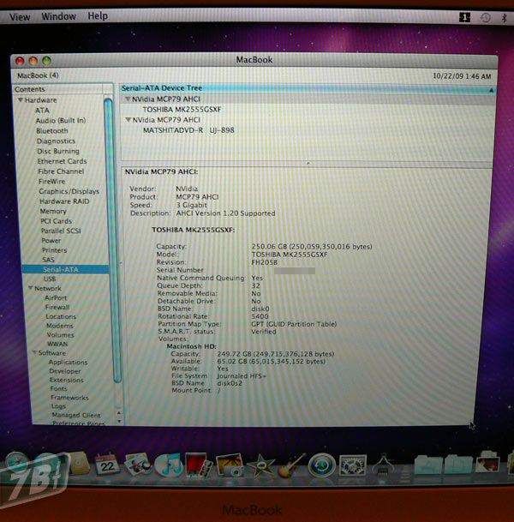Screen dimensions: 514x522
Task: Click the capacity value 250.06 GB
Action: click(x=312, y=247)
